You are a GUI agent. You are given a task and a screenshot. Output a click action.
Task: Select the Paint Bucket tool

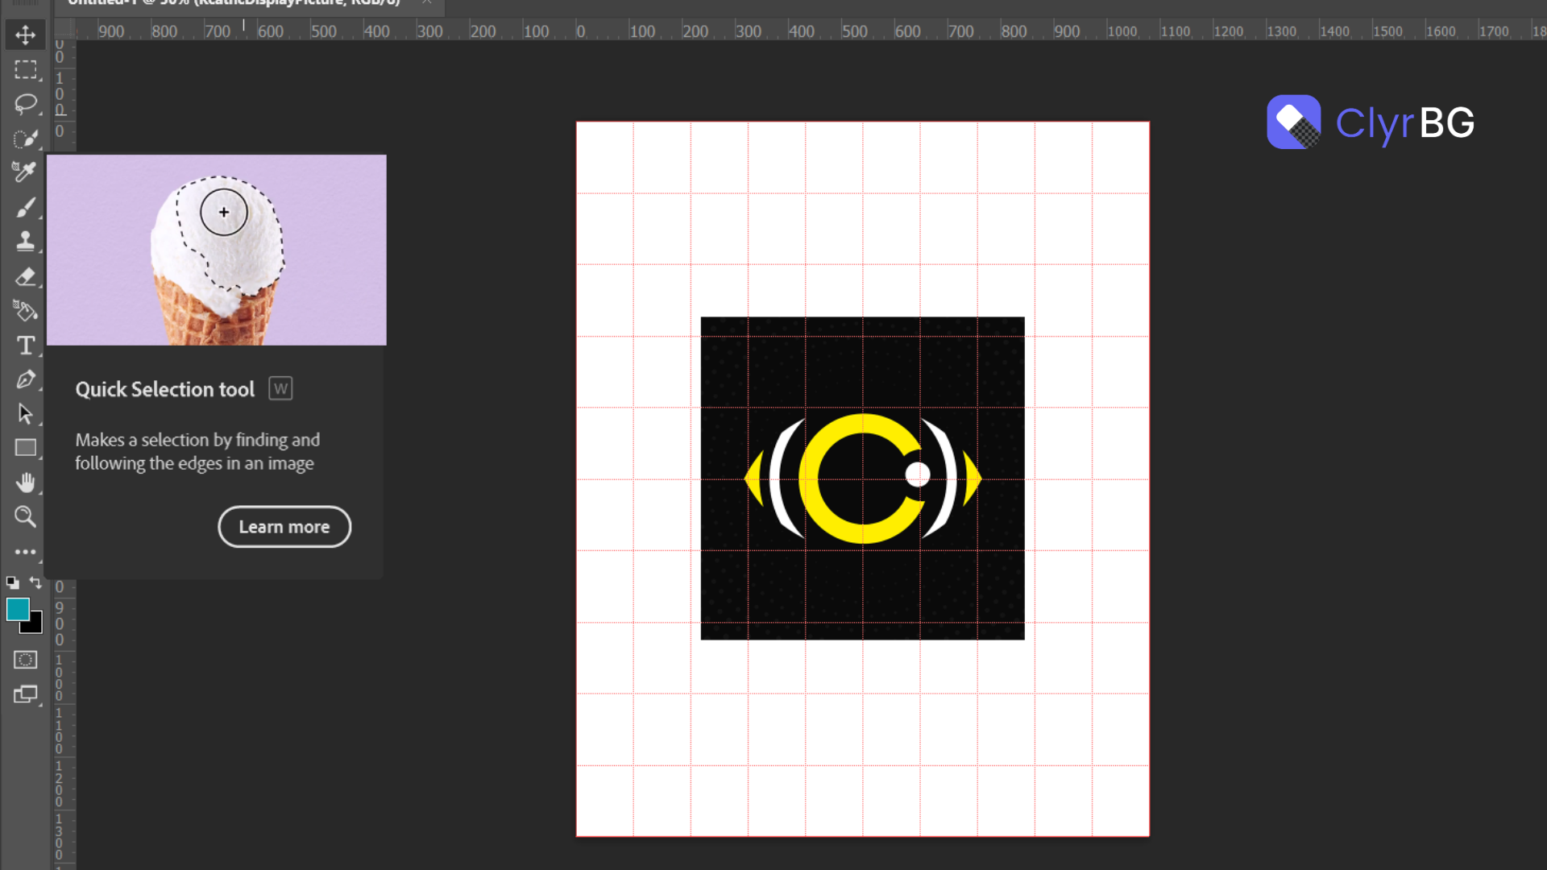coord(25,311)
